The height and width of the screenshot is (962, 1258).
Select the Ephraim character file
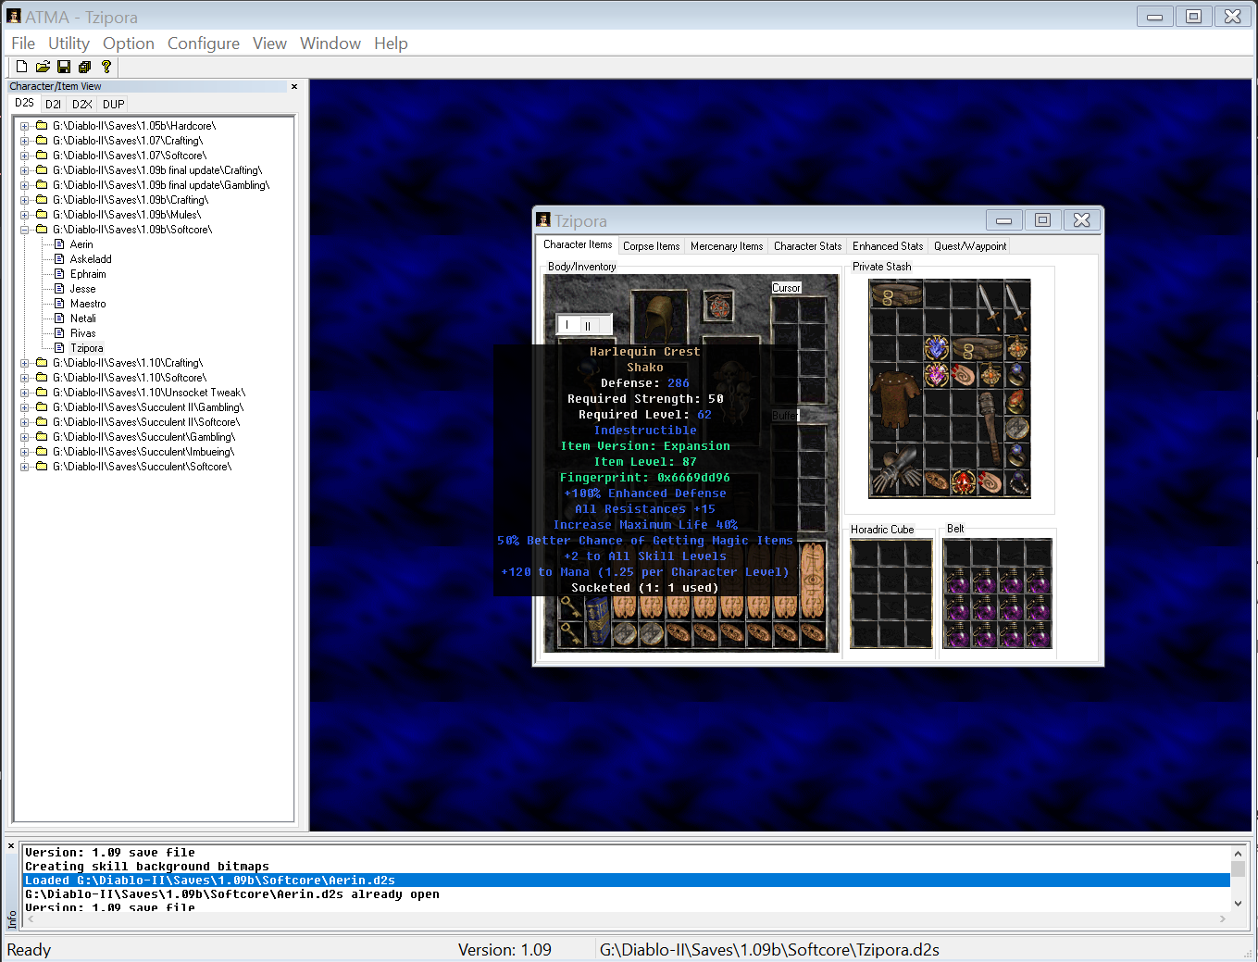click(x=88, y=274)
